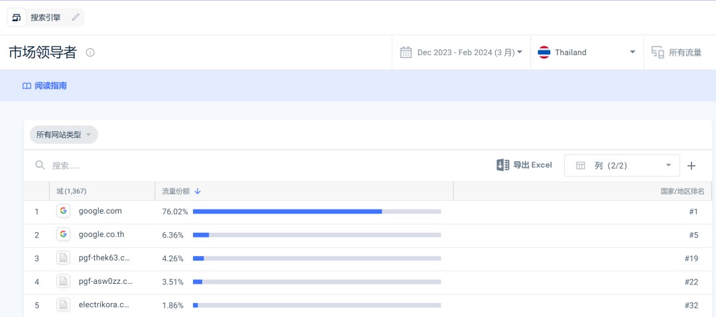Sort by 国家/地区排名 column header

tap(682, 191)
